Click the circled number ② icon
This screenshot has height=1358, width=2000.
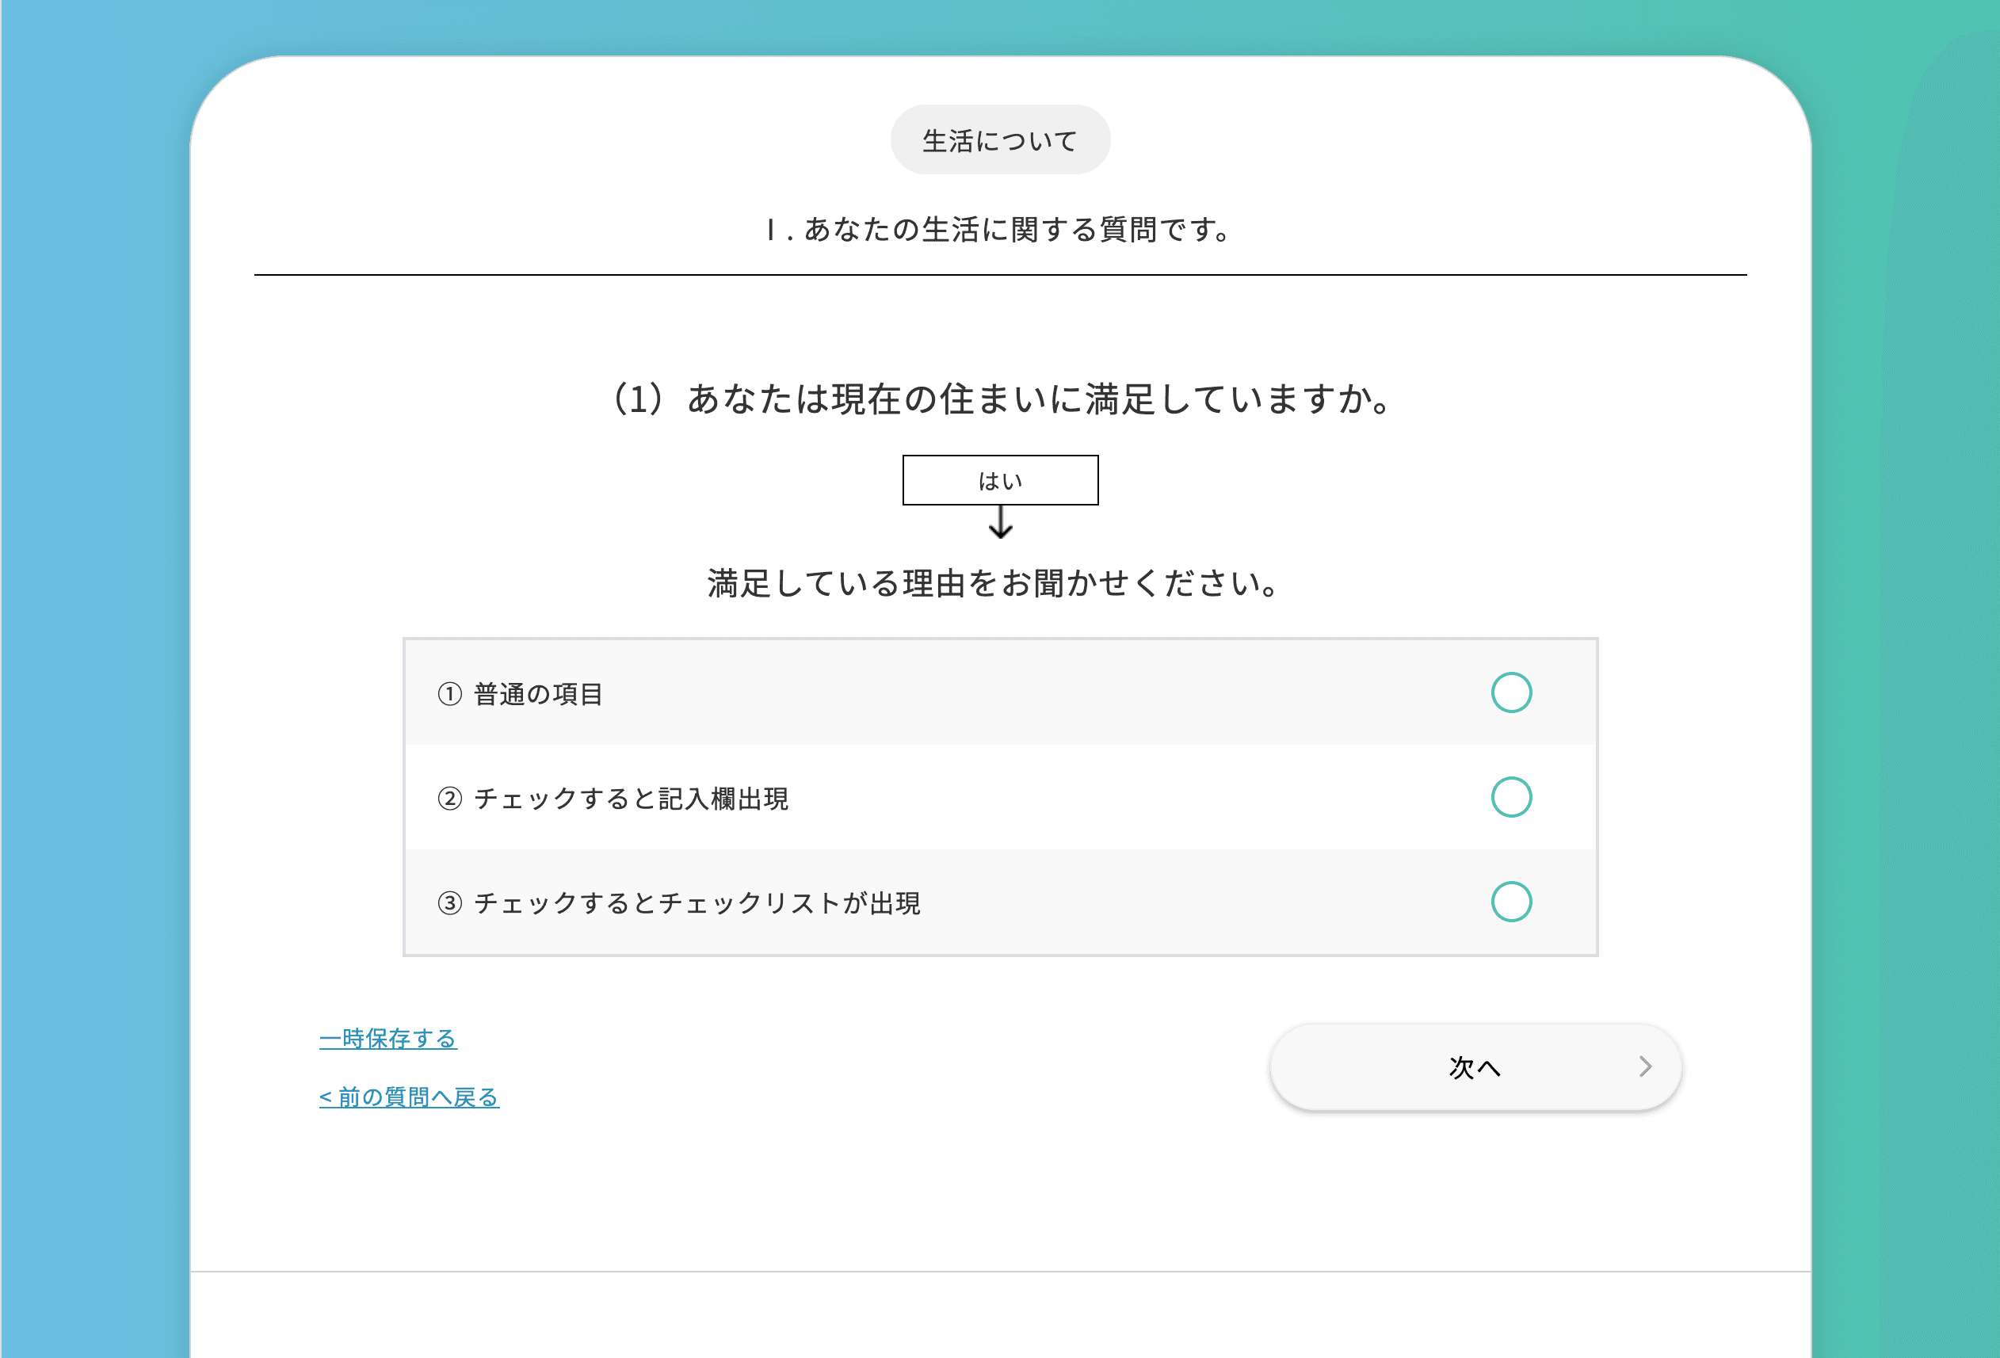(x=449, y=799)
